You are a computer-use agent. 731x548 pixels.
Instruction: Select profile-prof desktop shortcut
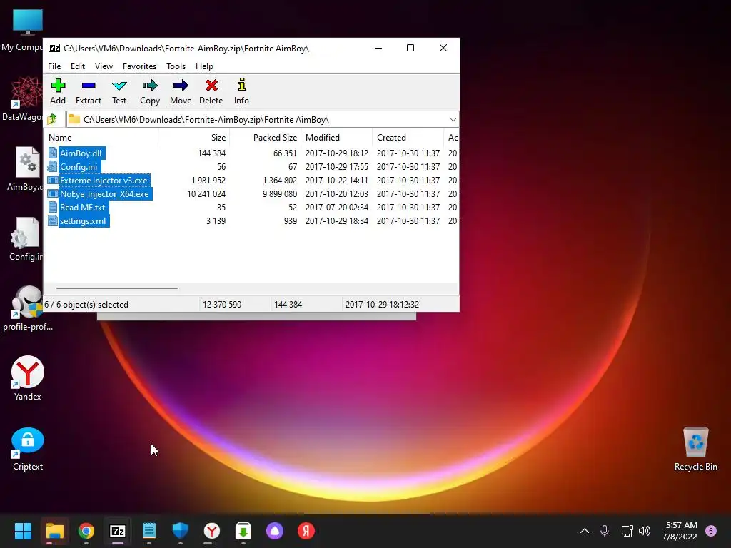[x=28, y=308]
